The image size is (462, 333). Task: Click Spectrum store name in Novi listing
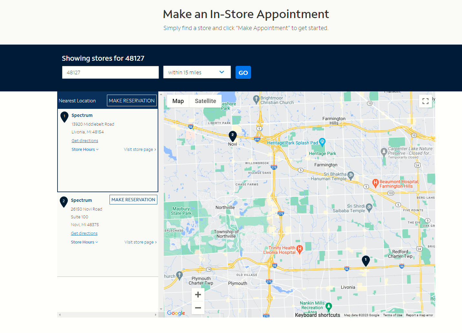[x=81, y=200]
